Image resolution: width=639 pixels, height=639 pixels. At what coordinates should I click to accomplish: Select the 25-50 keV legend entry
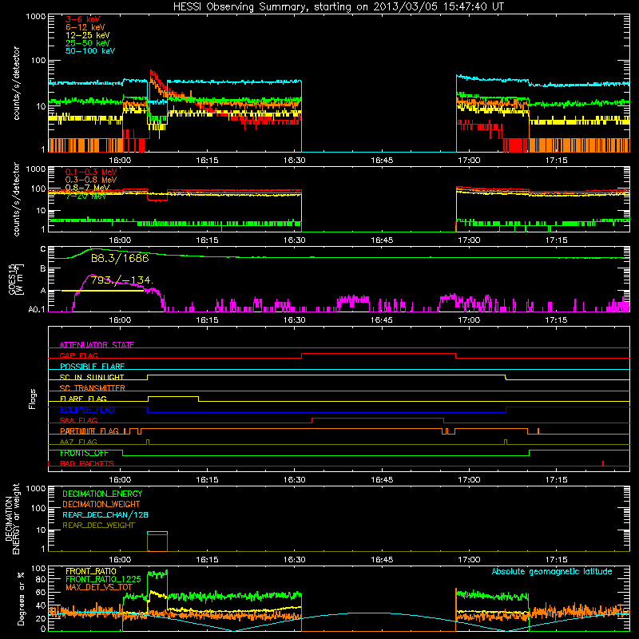click(87, 43)
